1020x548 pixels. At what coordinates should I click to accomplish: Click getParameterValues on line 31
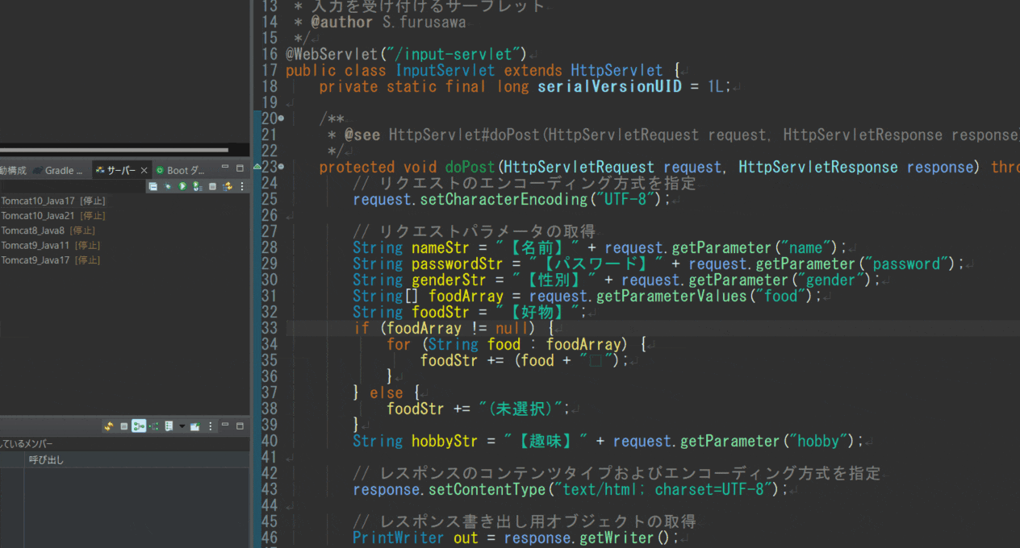point(671,297)
